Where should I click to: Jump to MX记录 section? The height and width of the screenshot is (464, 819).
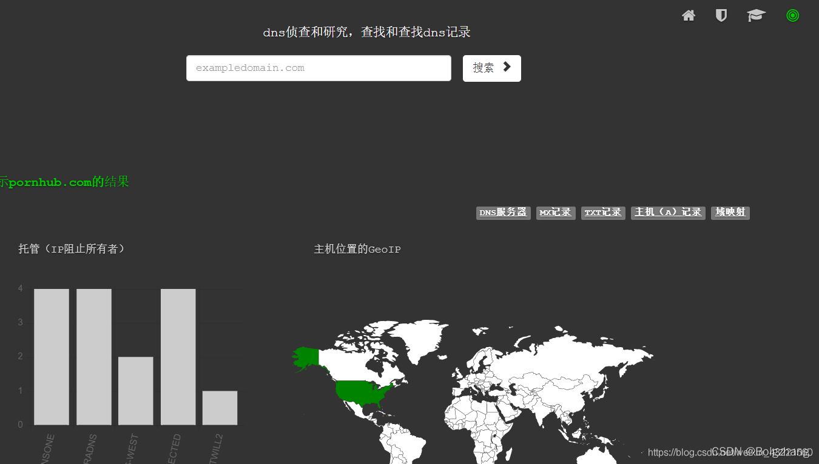click(556, 213)
